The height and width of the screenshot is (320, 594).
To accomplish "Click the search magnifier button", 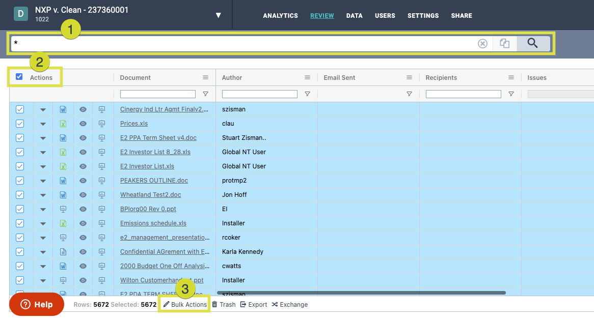I will 533,44.
